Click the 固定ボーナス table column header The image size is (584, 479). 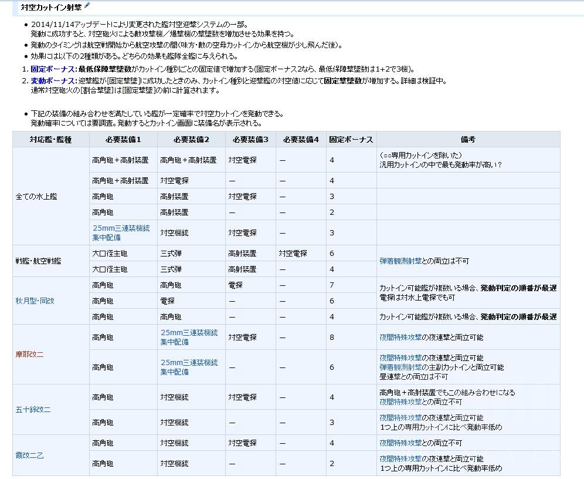pyautogui.click(x=351, y=139)
